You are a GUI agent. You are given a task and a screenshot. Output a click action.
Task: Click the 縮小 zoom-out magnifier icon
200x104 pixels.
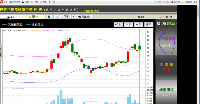(164, 2)
